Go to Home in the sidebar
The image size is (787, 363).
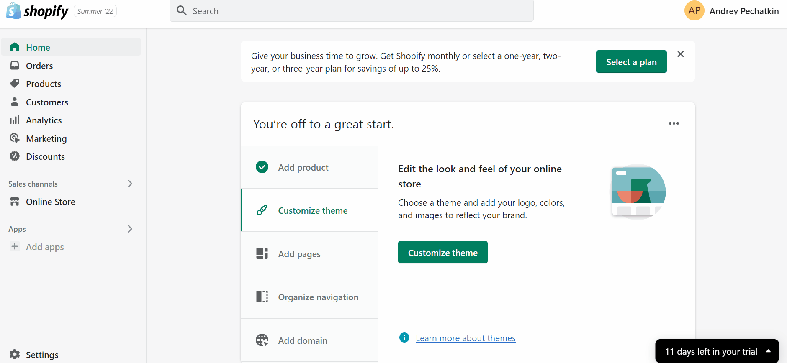[x=71, y=47]
